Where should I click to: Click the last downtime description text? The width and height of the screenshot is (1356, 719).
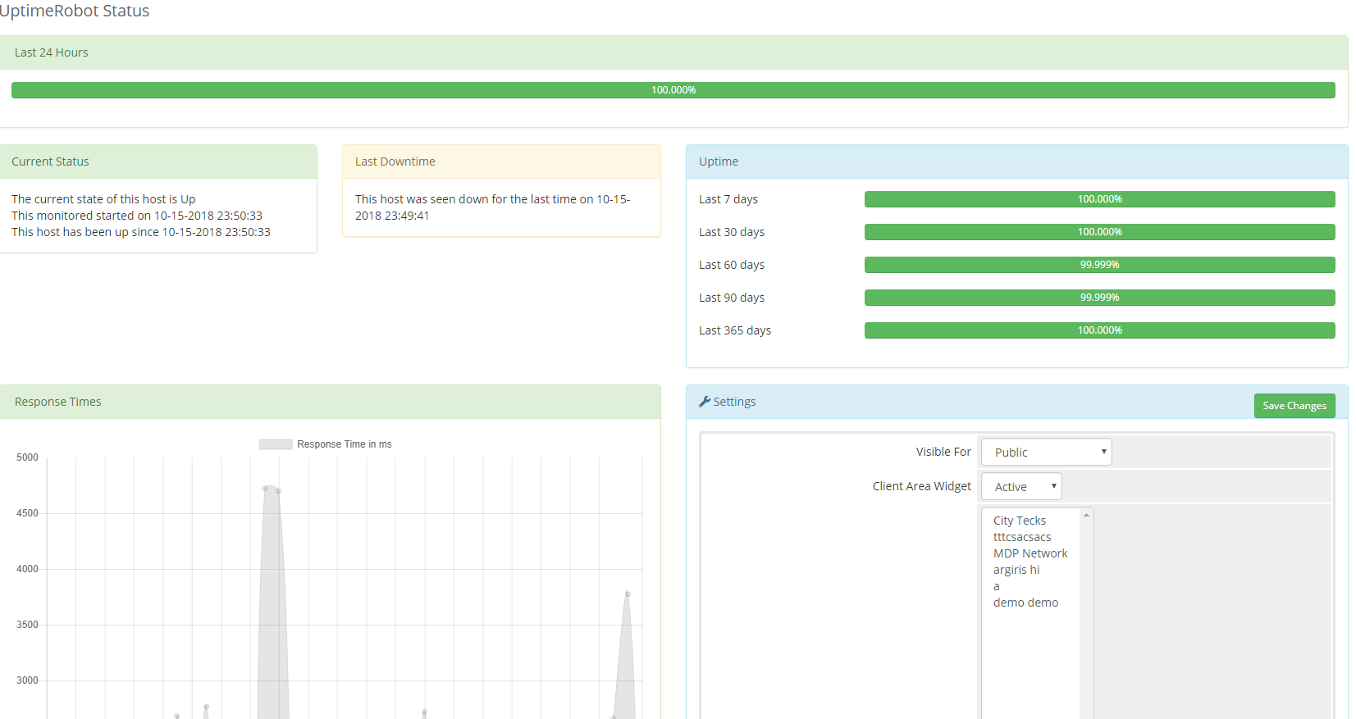pyautogui.click(x=492, y=207)
